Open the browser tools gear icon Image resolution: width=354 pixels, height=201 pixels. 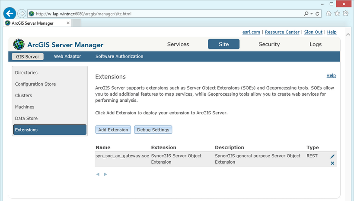tap(346, 13)
